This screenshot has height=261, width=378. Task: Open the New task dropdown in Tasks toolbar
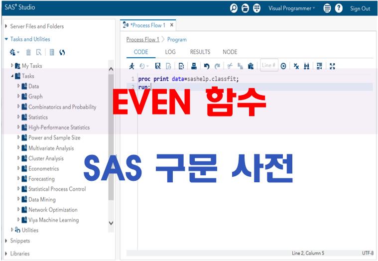click(14, 52)
